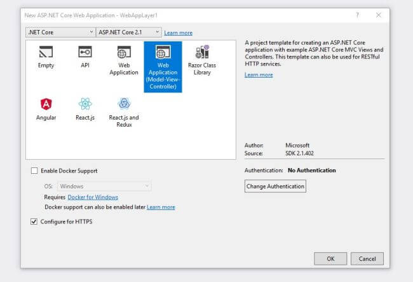Click the SDK 2.1.402 source value
Screen dimensions: 413x282
[299, 153]
